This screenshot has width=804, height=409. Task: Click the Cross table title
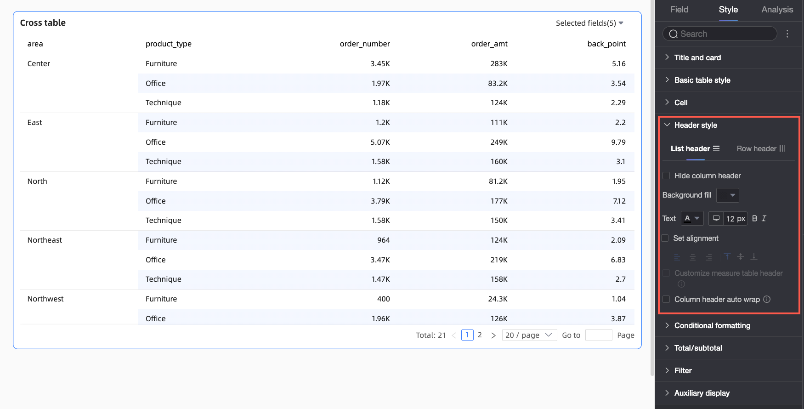[x=43, y=23]
